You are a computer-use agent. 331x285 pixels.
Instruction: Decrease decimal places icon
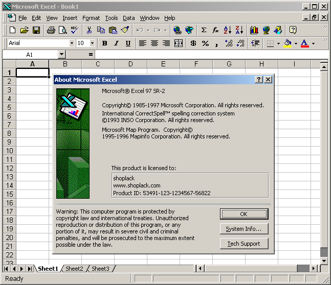(240, 43)
